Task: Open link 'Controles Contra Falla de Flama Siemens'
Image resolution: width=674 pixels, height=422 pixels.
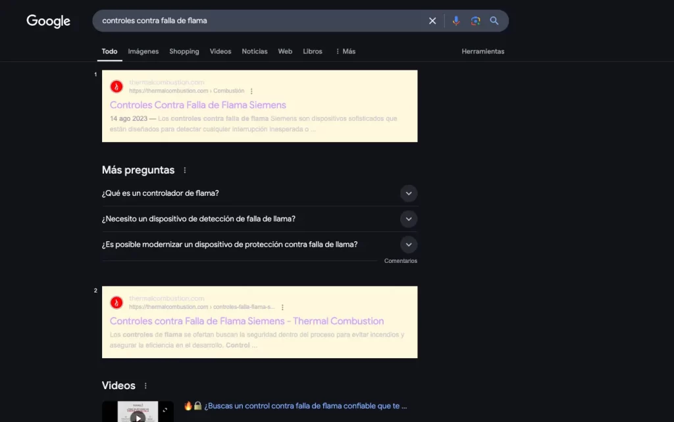Action: 197,105
